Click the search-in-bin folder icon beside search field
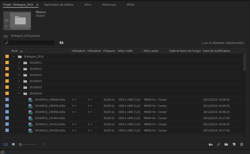250x154 pixels. 61,43
